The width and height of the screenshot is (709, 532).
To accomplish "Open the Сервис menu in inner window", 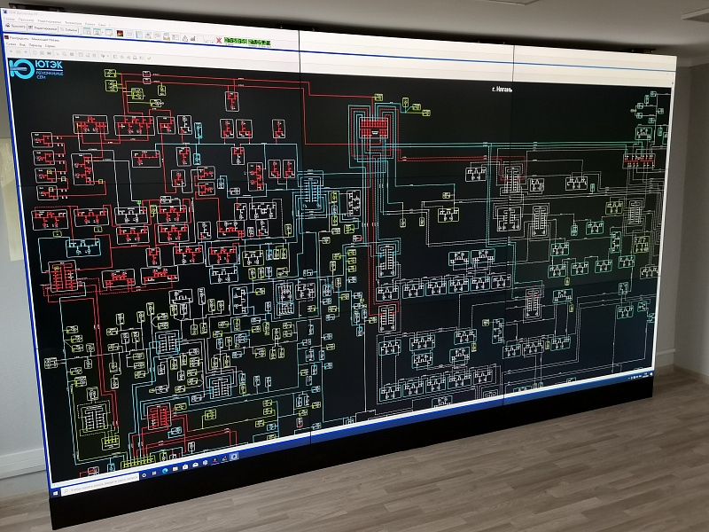I will [49, 45].
